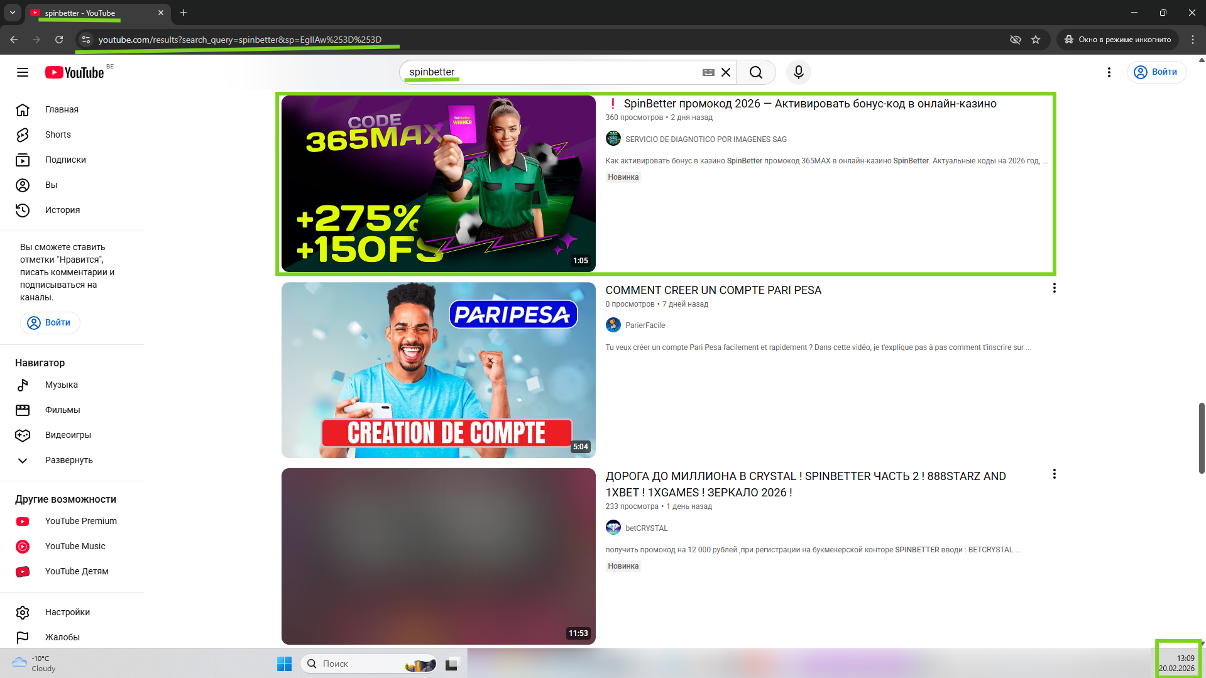Image resolution: width=1206 pixels, height=678 pixels.
Task: Submit search with the magnifier button
Action: 756,72
